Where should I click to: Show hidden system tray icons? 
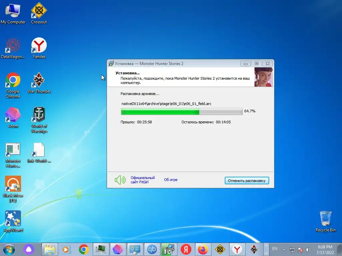click(x=284, y=250)
